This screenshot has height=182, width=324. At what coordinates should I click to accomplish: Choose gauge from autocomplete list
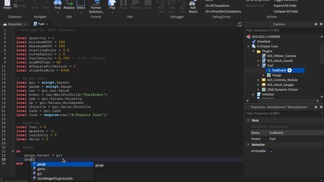coord(62,164)
